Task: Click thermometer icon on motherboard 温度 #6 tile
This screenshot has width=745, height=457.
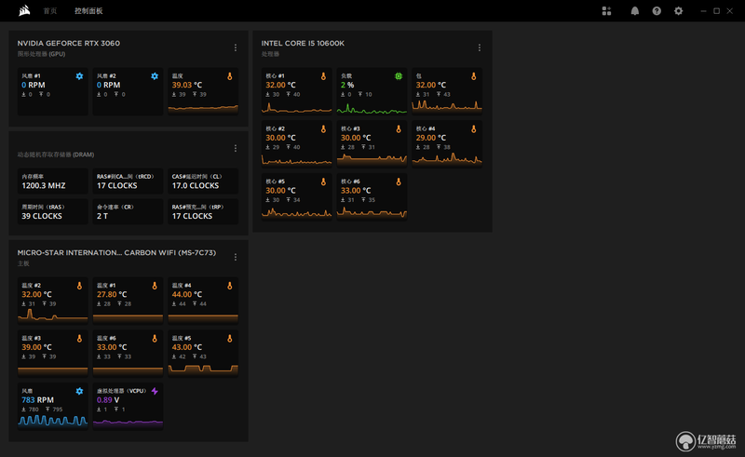Action: 155,338
